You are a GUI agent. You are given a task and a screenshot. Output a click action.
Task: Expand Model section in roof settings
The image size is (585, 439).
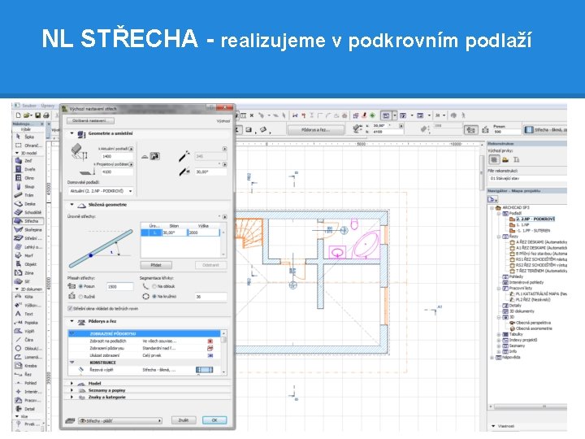(72, 384)
